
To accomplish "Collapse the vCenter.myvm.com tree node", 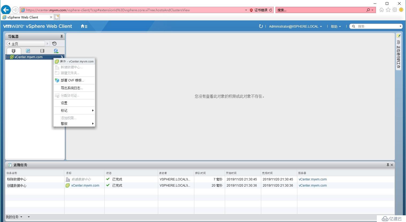I will (8, 57).
